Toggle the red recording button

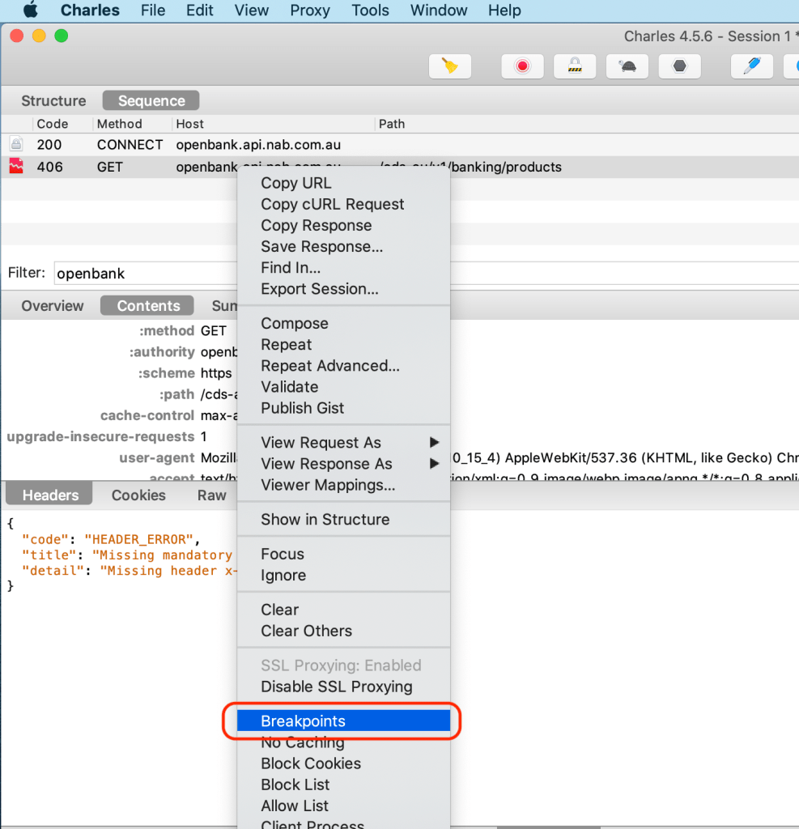[x=522, y=66]
